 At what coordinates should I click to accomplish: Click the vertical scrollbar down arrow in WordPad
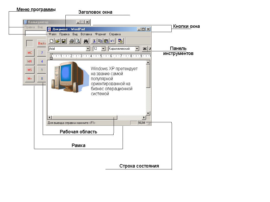tap(148, 113)
